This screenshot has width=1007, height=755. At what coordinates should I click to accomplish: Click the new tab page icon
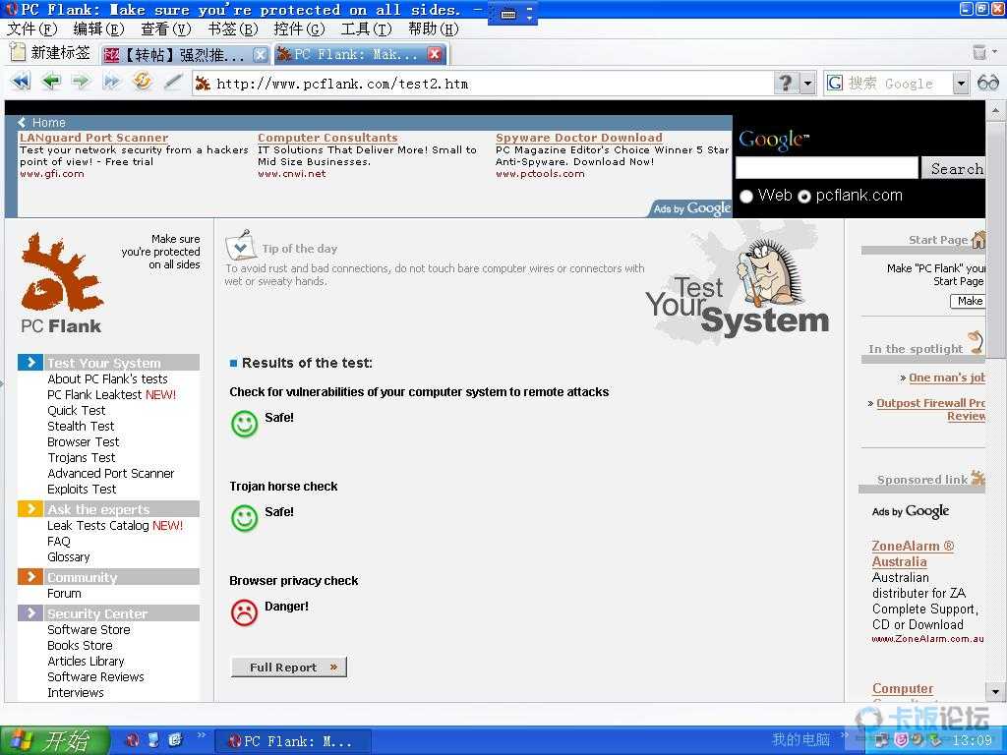pyautogui.click(x=18, y=52)
